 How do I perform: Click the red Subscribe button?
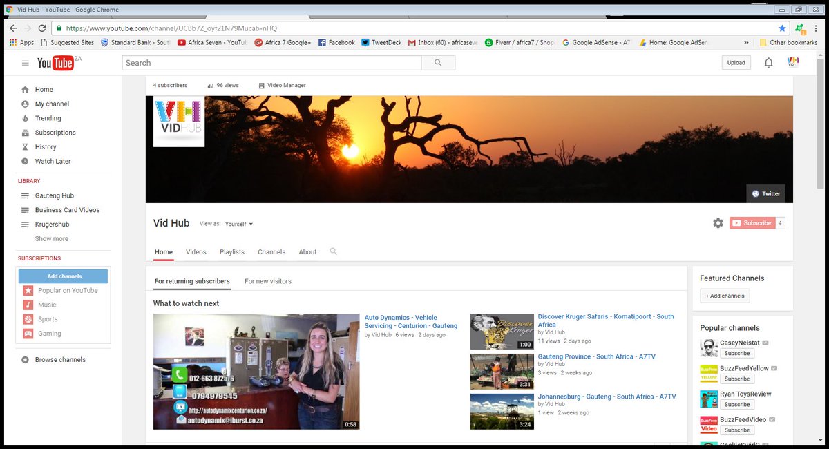(752, 223)
